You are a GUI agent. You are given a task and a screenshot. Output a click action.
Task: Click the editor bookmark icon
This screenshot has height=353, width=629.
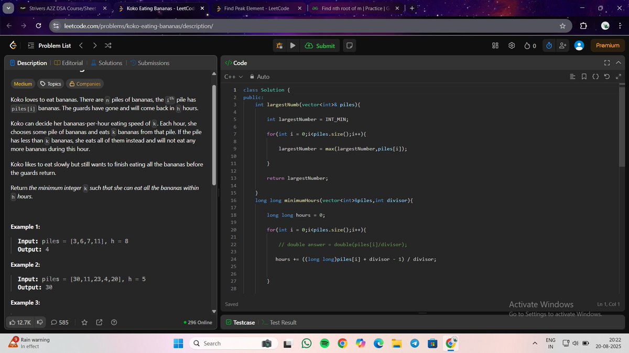pyautogui.click(x=584, y=77)
